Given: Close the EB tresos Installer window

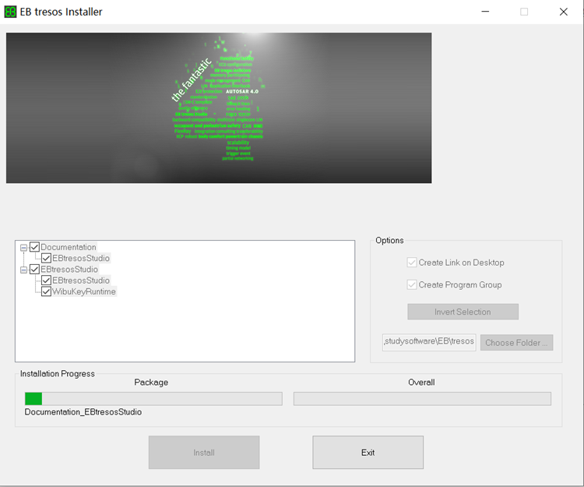Looking at the screenshot, I should (563, 12).
